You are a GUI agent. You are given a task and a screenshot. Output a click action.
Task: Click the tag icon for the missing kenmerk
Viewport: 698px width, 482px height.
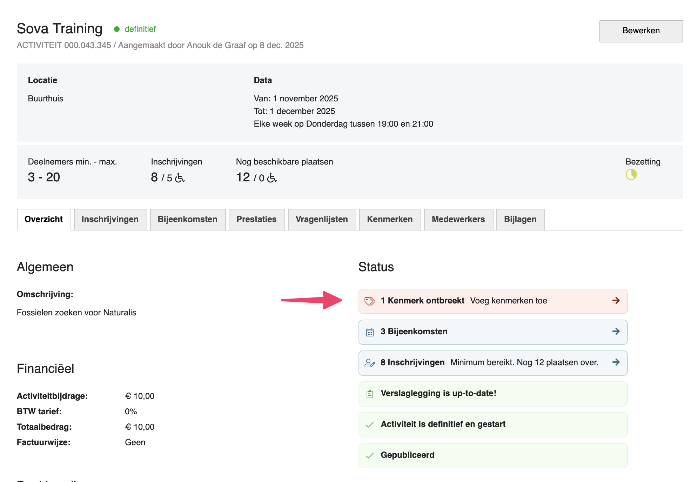pos(370,301)
